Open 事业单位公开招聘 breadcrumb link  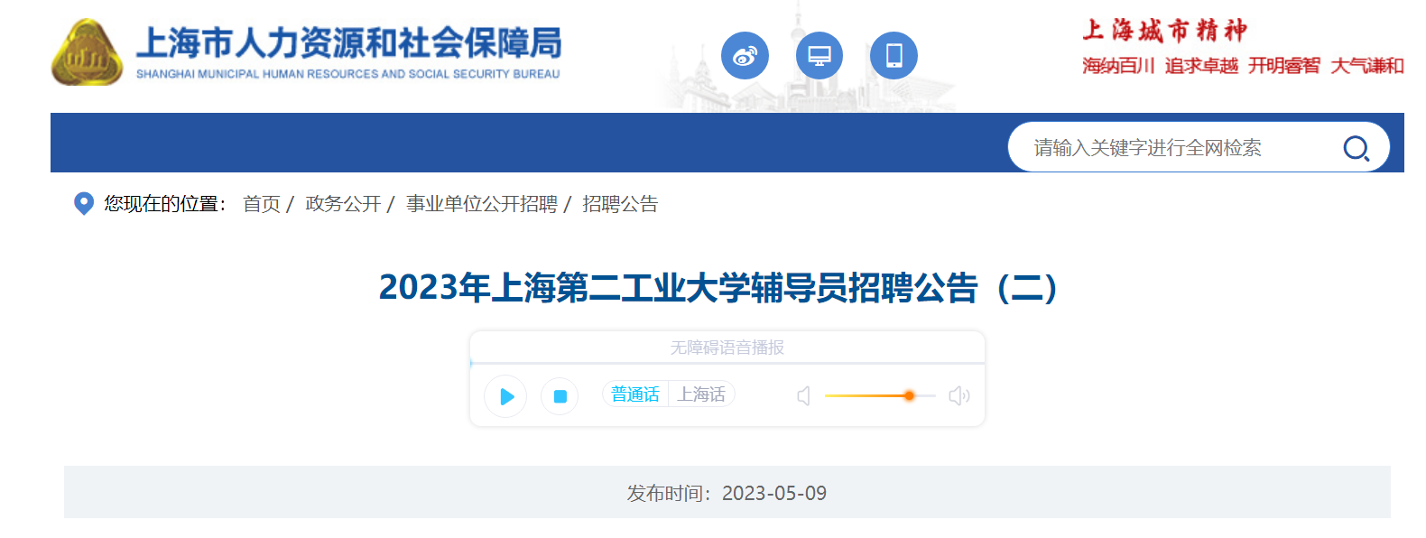pos(482,204)
